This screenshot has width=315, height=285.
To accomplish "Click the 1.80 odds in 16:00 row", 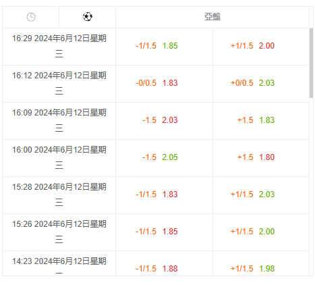I will pos(266,157).
